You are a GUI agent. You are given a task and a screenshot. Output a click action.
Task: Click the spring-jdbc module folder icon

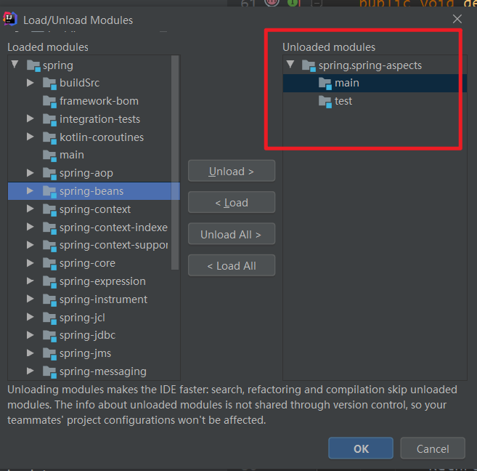click(49, 336)
